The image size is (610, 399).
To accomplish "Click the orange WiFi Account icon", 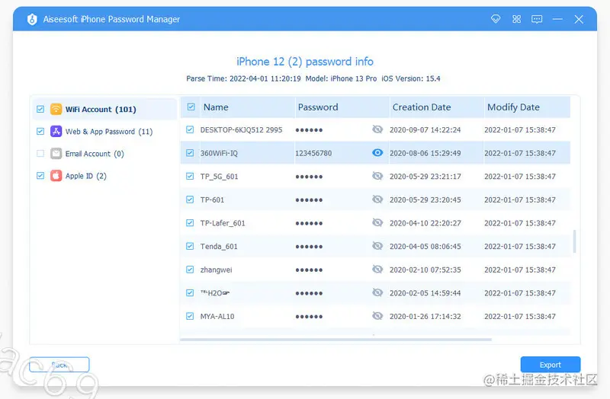I will click(x=56, y=109).
